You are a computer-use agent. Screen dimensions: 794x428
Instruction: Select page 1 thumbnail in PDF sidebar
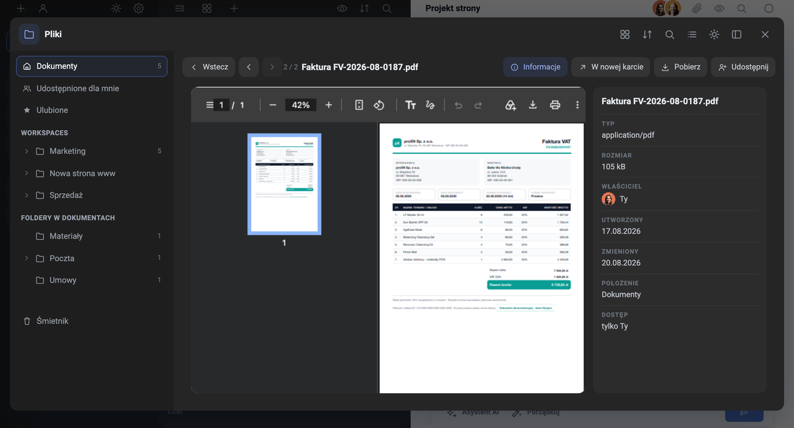pyautogui.click(x=284, y=184)
